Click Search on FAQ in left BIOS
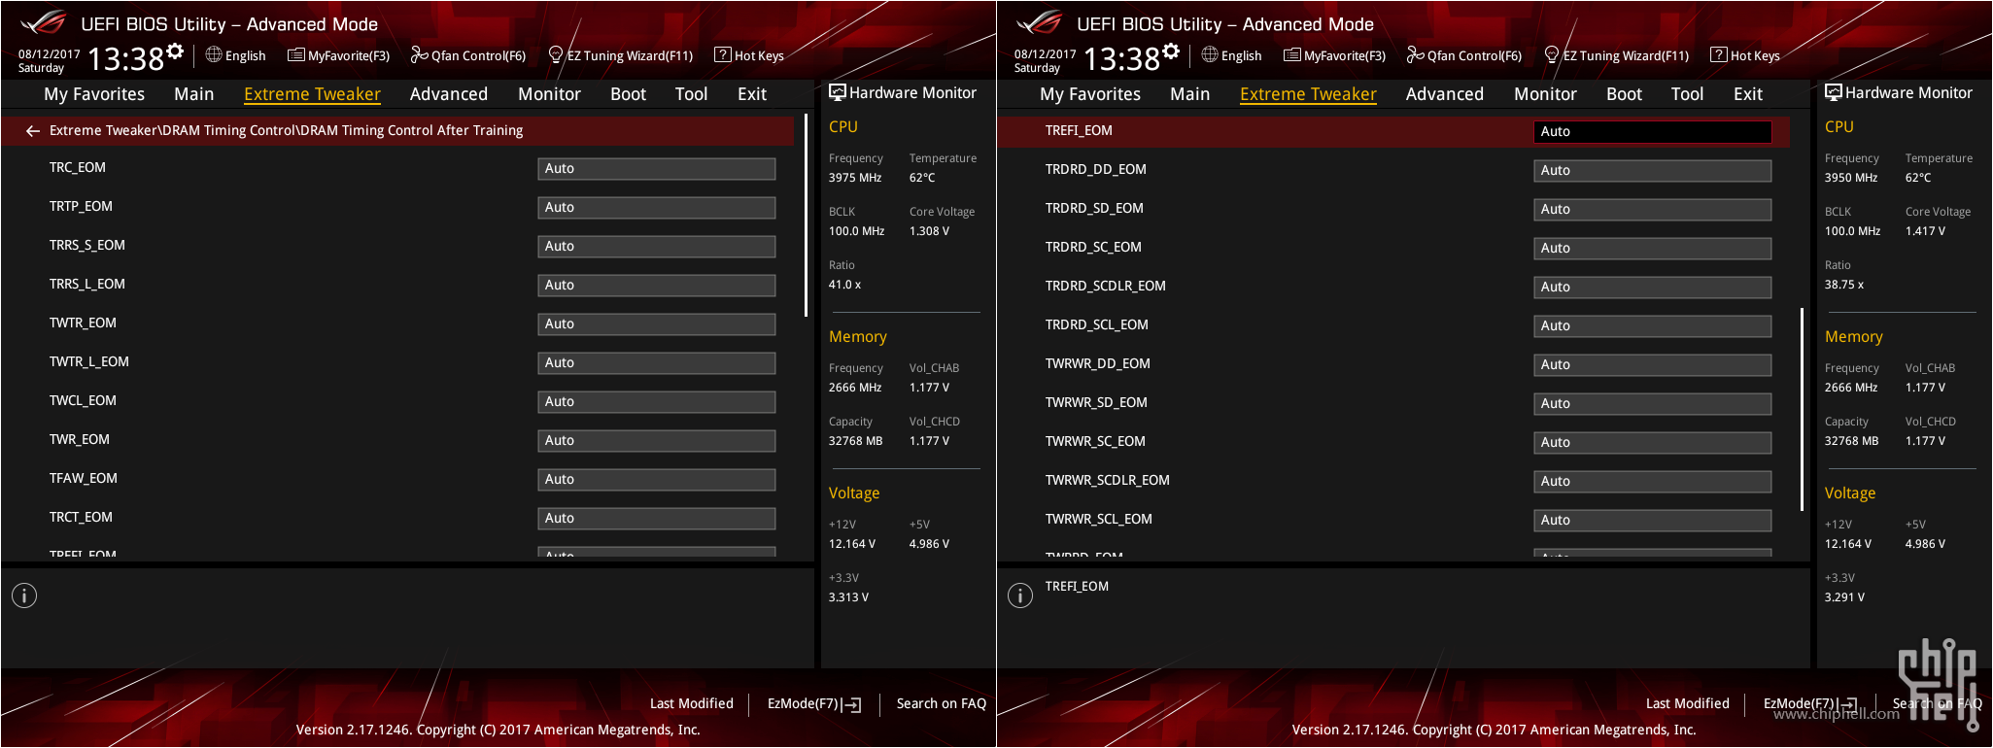1993x748 pixels. (x=941, y=703)
